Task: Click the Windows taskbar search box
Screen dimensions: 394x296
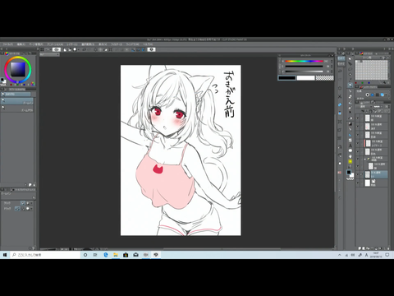Action: point(45,255)
